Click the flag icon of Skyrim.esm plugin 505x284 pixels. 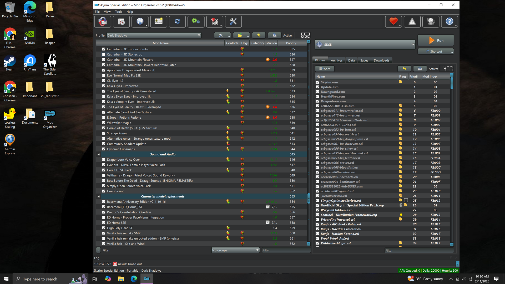click(x=400, y=82)
